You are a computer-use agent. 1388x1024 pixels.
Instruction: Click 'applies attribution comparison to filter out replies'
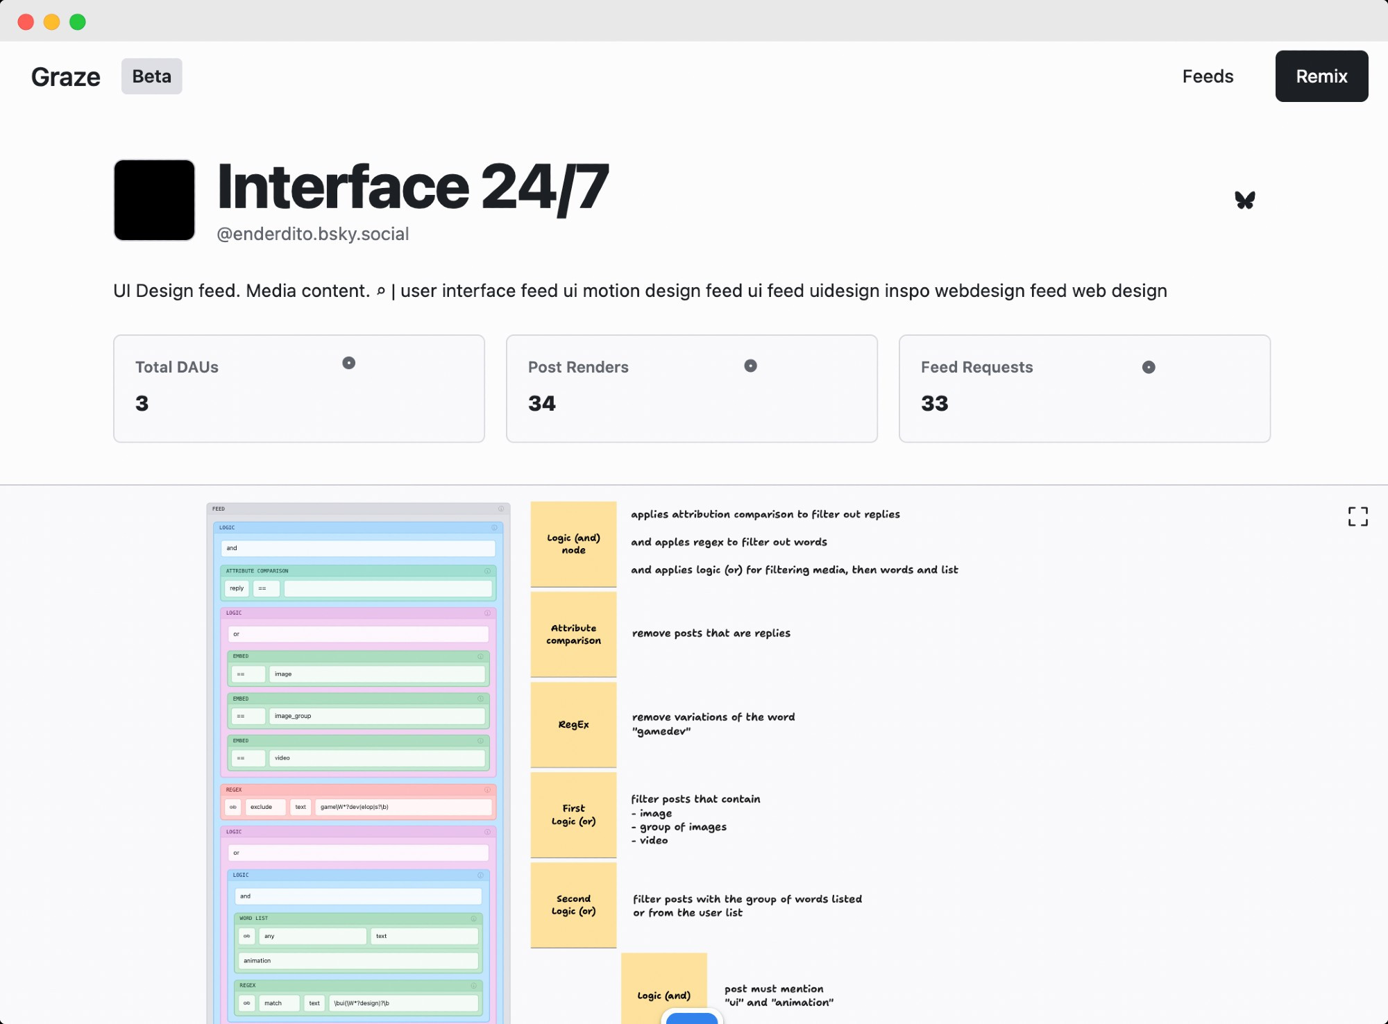(765, 514)
